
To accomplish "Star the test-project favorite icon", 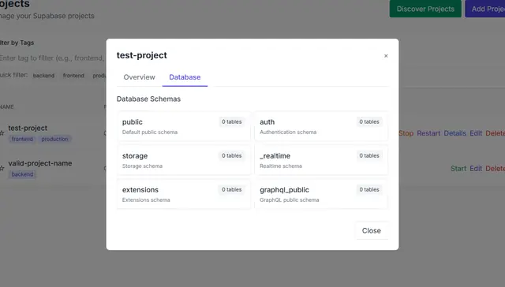I will [2, 133].
